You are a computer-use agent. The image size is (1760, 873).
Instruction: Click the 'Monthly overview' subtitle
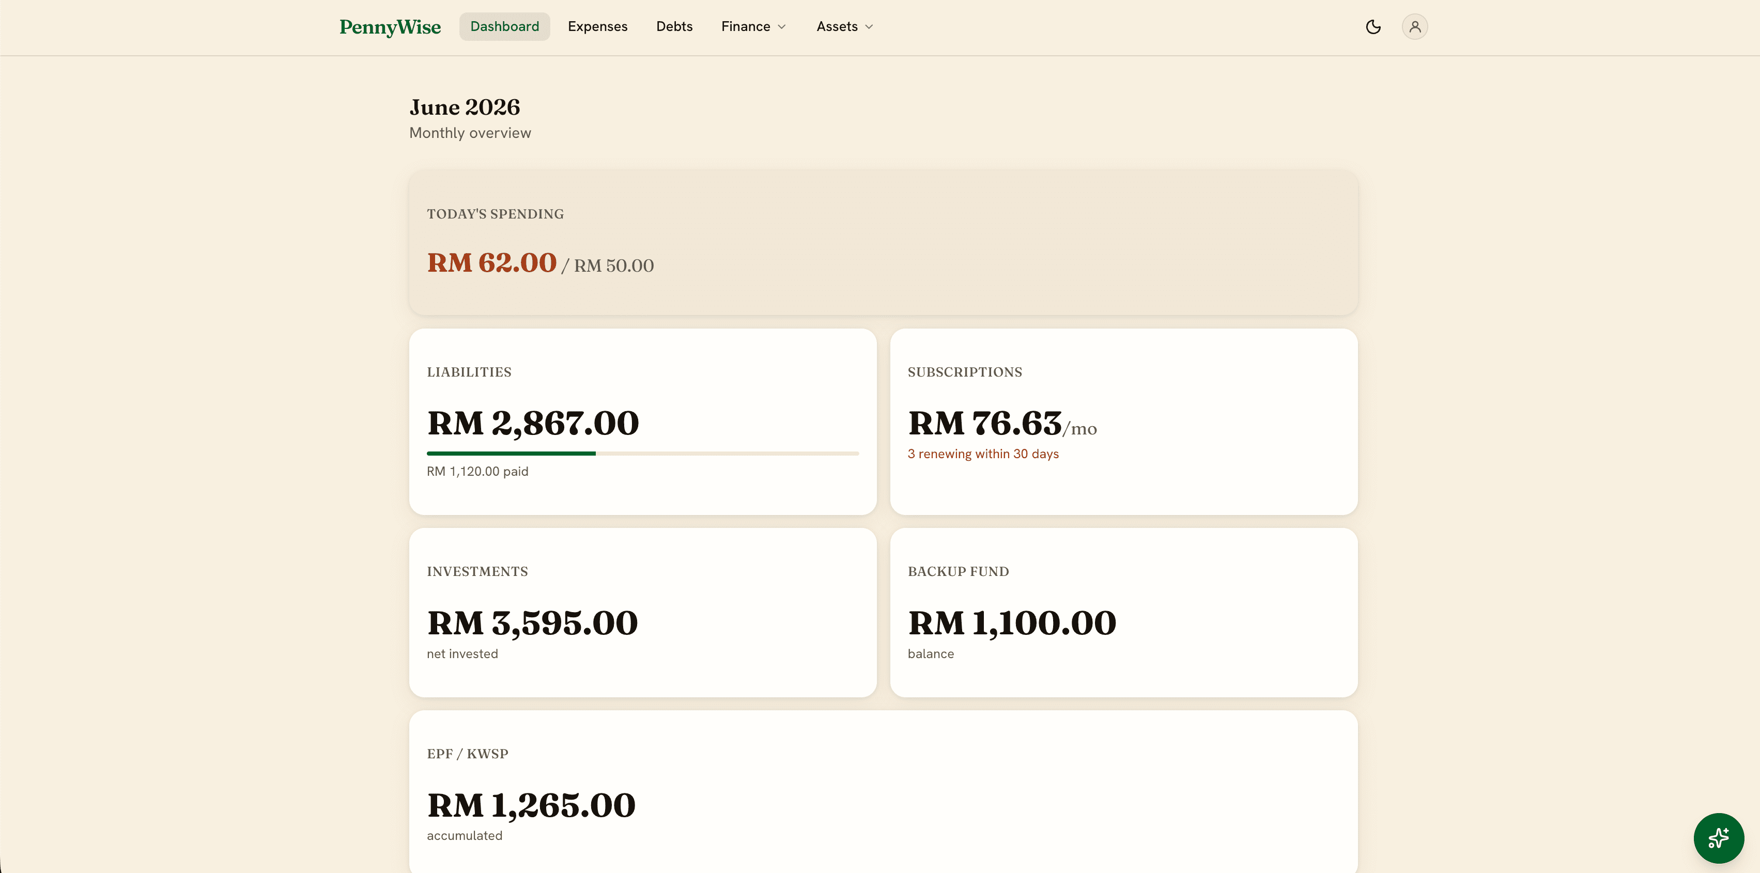click(469, 133)
